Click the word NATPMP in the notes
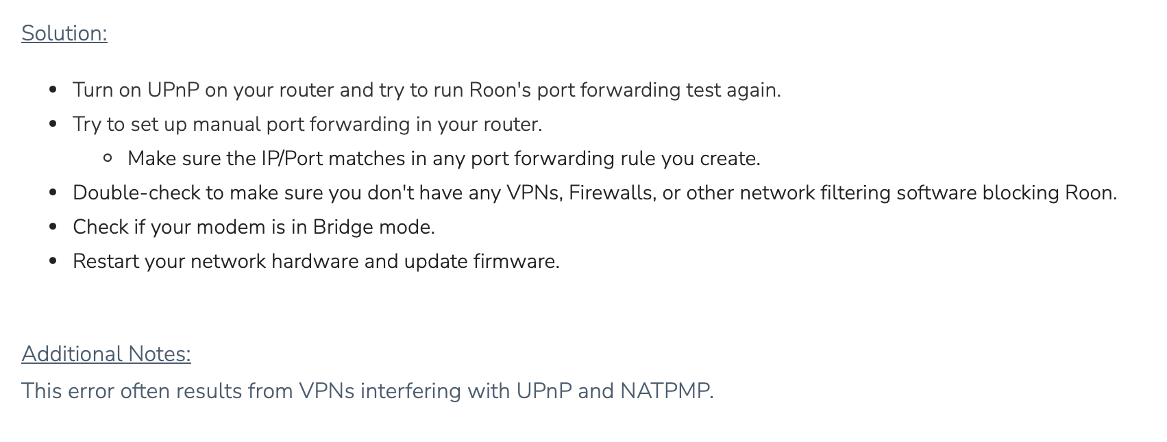 click(x=665, y=391)
